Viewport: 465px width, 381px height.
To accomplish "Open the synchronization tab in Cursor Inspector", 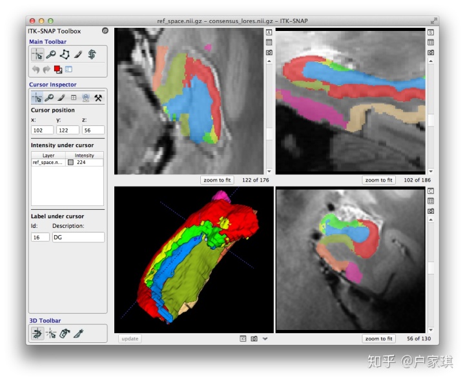I will (86, 98).
